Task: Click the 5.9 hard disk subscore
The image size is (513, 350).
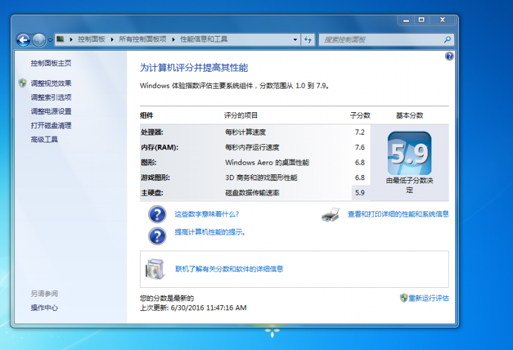Action: click(x=360, y=193)
